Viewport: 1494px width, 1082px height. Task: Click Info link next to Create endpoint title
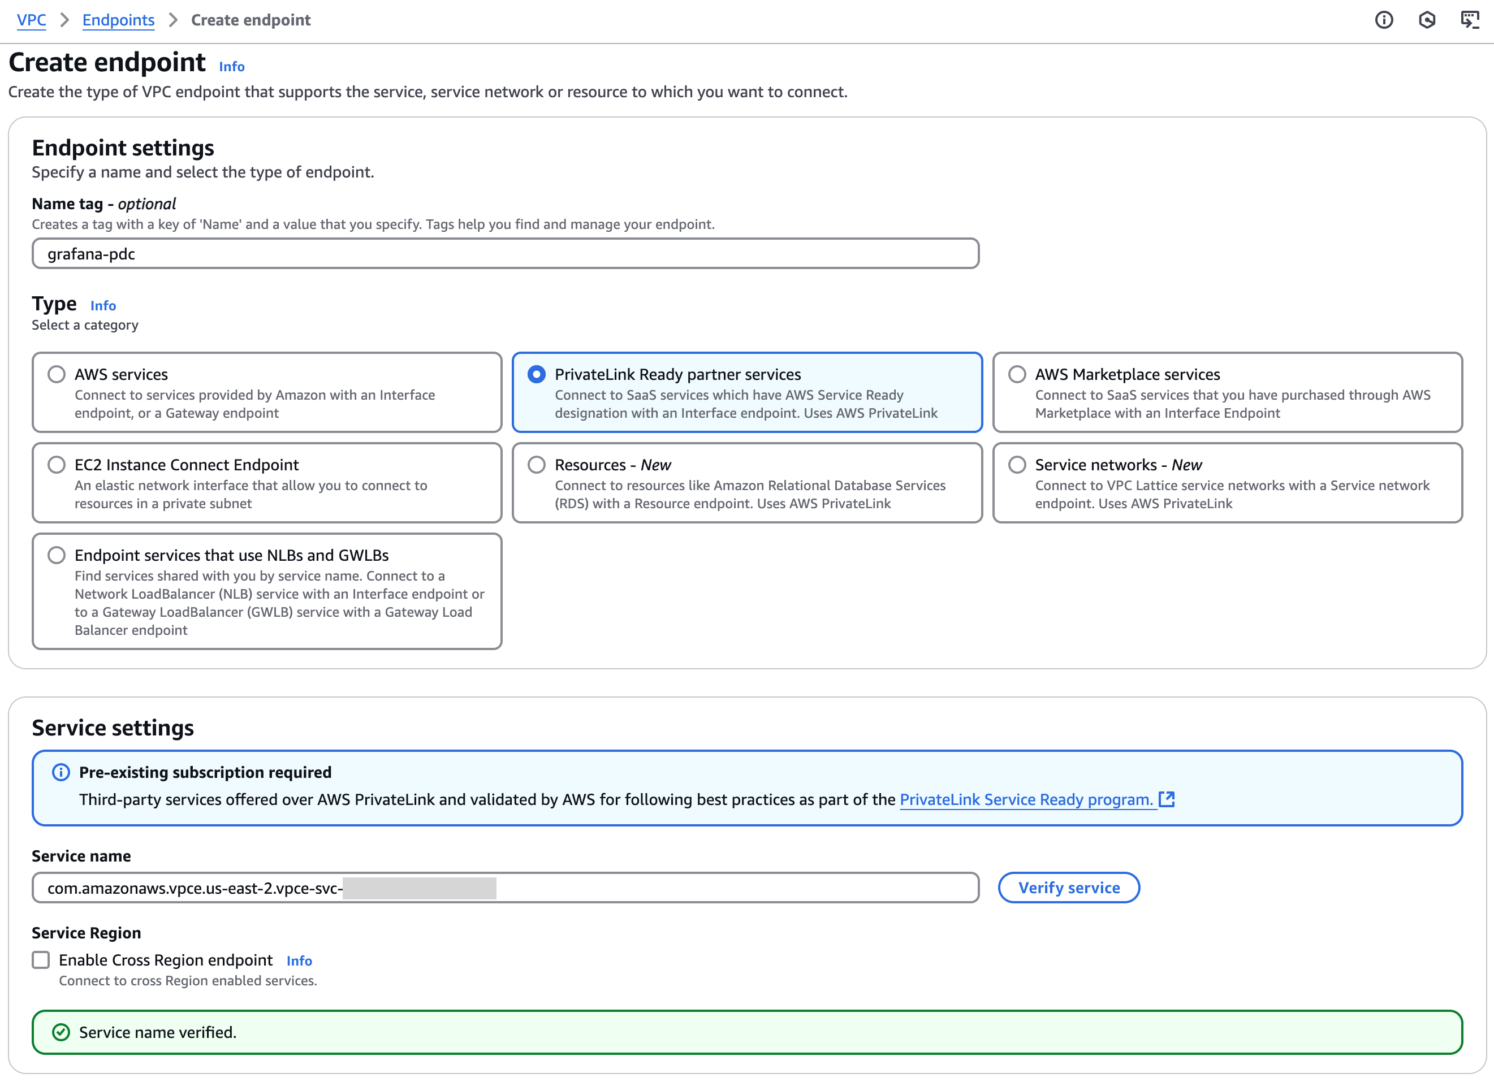(231, 67)
